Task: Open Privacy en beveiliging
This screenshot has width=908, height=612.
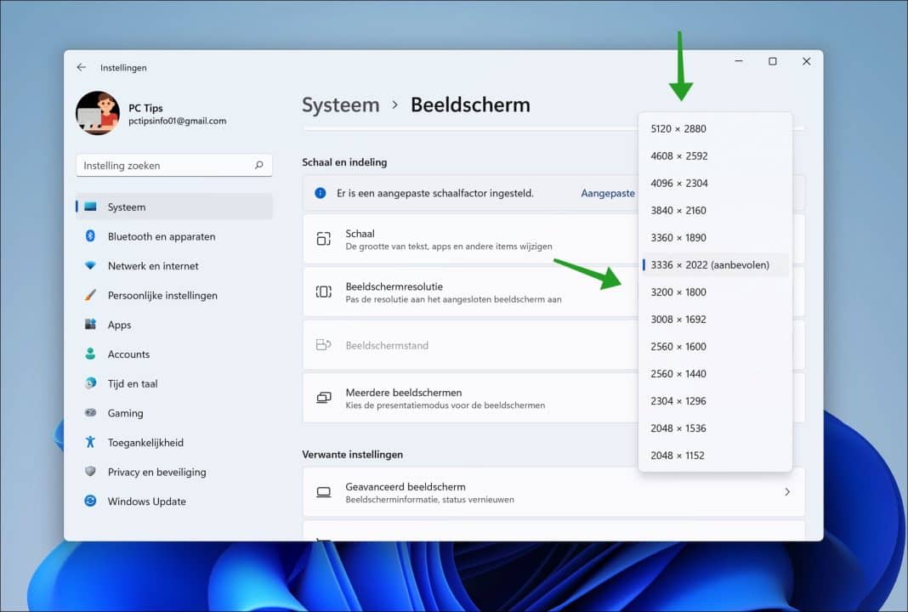Action: 174,472
